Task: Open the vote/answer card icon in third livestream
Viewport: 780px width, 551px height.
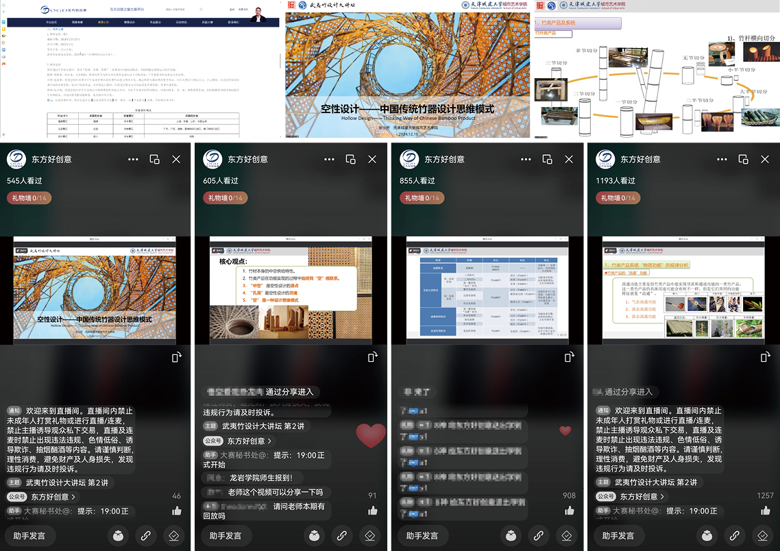Action: click(566, 536)
